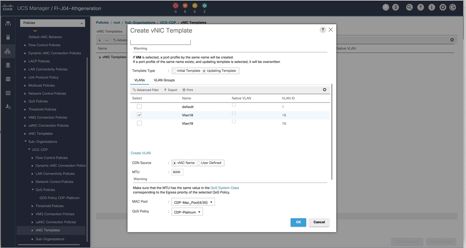Viewport: 466px width, 248px height.
Task: Click the delete minus icon in vNIC Templates toolbar
Action: point(107,40)
